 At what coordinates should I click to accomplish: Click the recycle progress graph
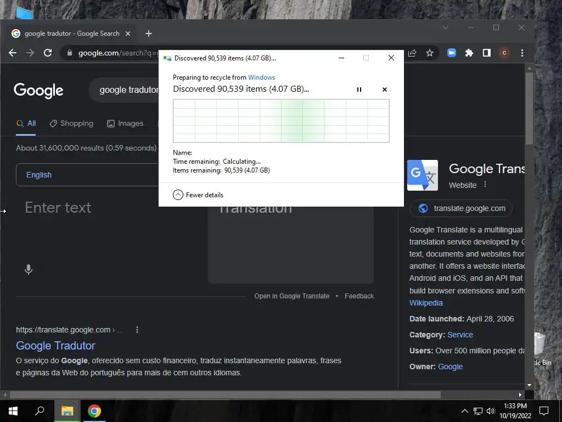coord(281,121)
